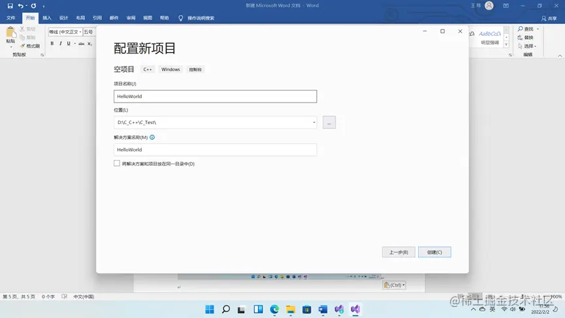Image resolution: width=565 pixels, height=318 pixels.
Task: Switch to the 视图 tab
Action: coord(148,18)
